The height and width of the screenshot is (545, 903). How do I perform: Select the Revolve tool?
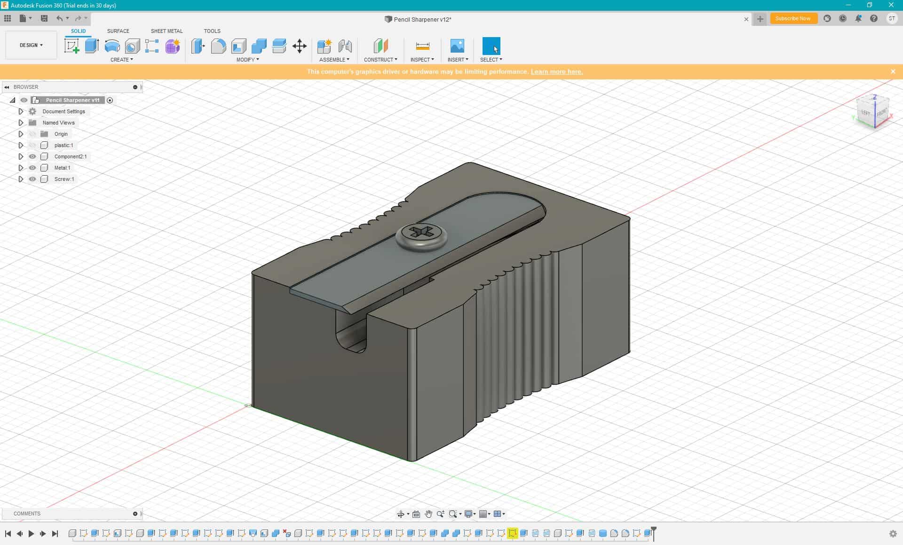click(x=112, y=46)
